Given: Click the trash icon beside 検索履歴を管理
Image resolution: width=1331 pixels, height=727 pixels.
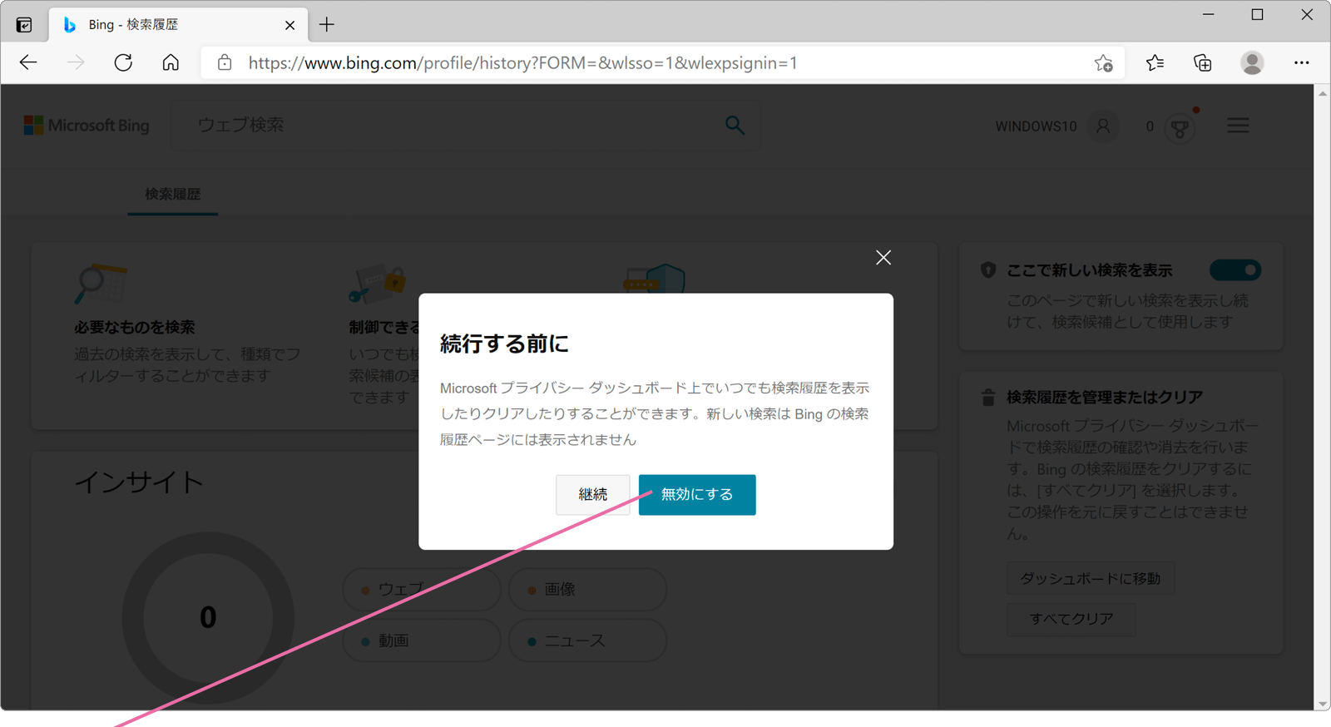Looking at the screenshot, I should pos(988,398).
